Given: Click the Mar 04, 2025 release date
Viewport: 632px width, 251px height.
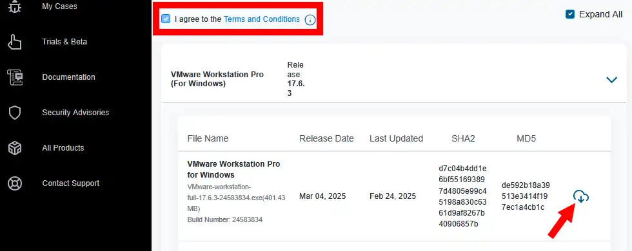Looking at the screenshot, I should pos(322,197).
